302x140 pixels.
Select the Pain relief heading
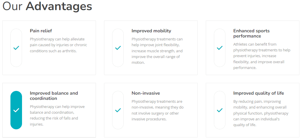coord(41,31)
